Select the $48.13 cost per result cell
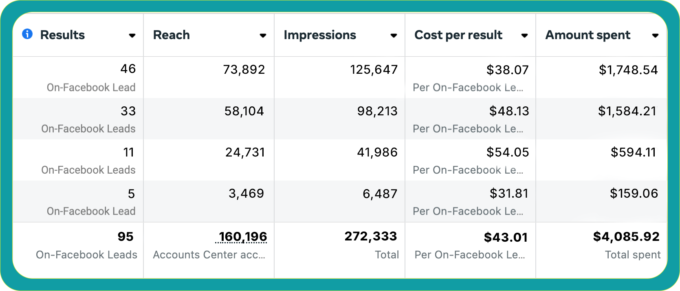 (x=509, y=111)
